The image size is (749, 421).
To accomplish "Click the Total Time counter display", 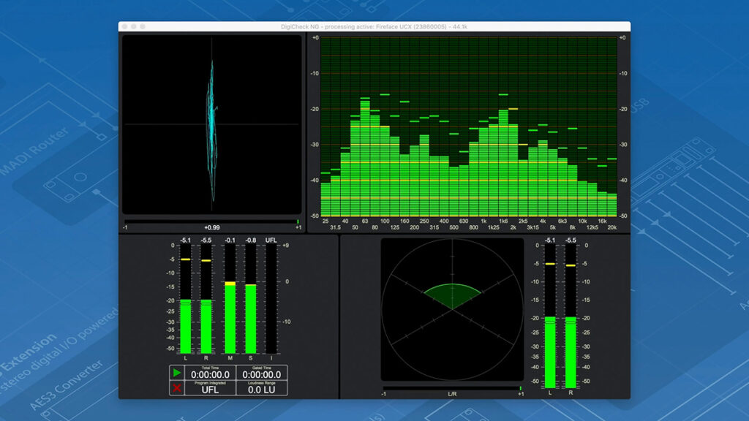I will pyautogui.click(x=211, y=373).
